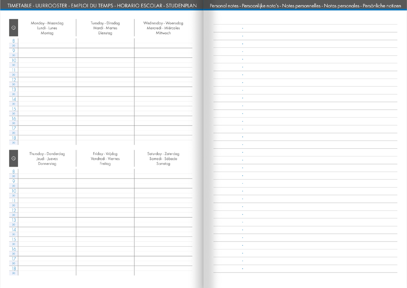Select the Friday - Vrijdag column header

[x=105, y=159]
